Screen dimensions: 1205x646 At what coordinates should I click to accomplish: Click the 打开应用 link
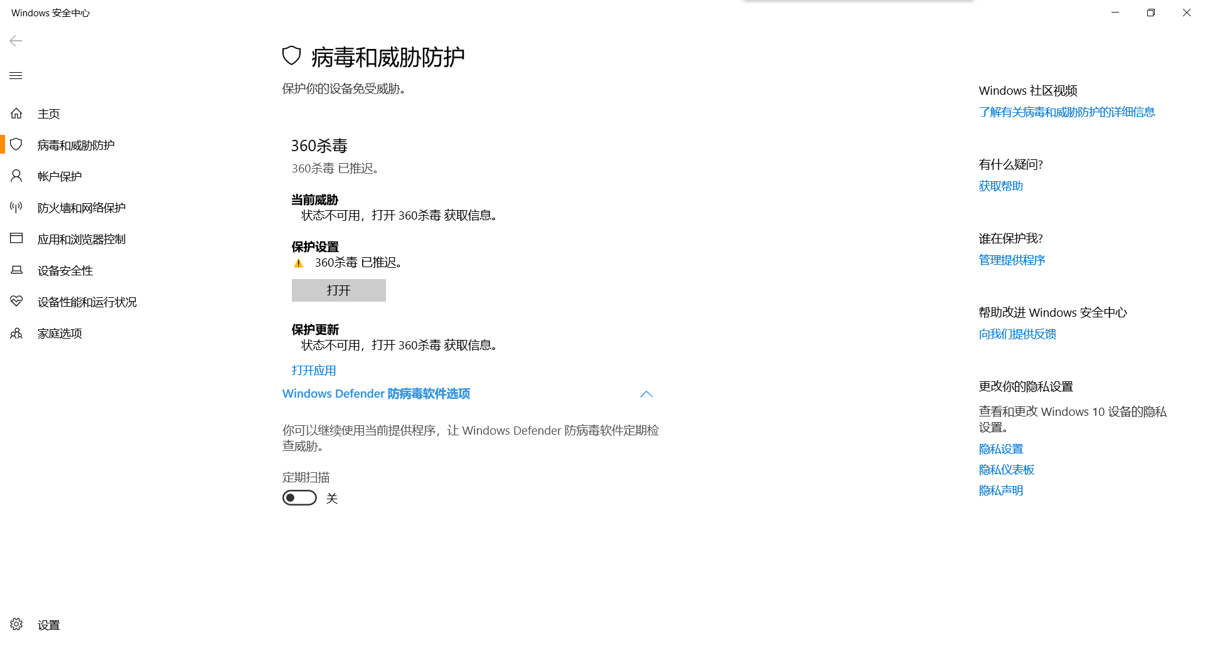(314, 371)
